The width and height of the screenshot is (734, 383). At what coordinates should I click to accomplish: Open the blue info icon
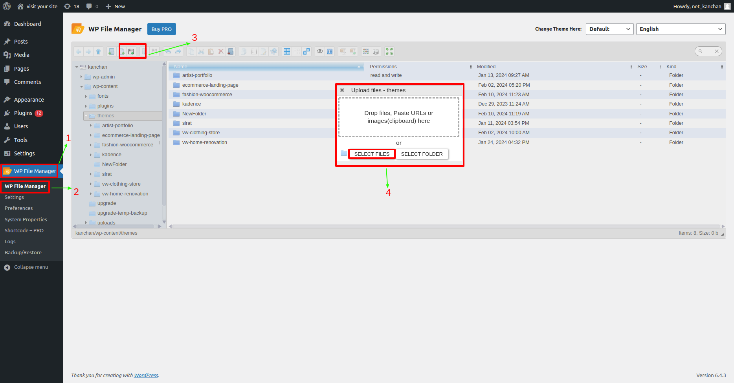click(330, 51)
